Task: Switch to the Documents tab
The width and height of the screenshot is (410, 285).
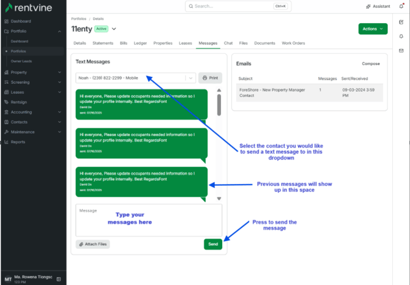Action: click(264, 43)
